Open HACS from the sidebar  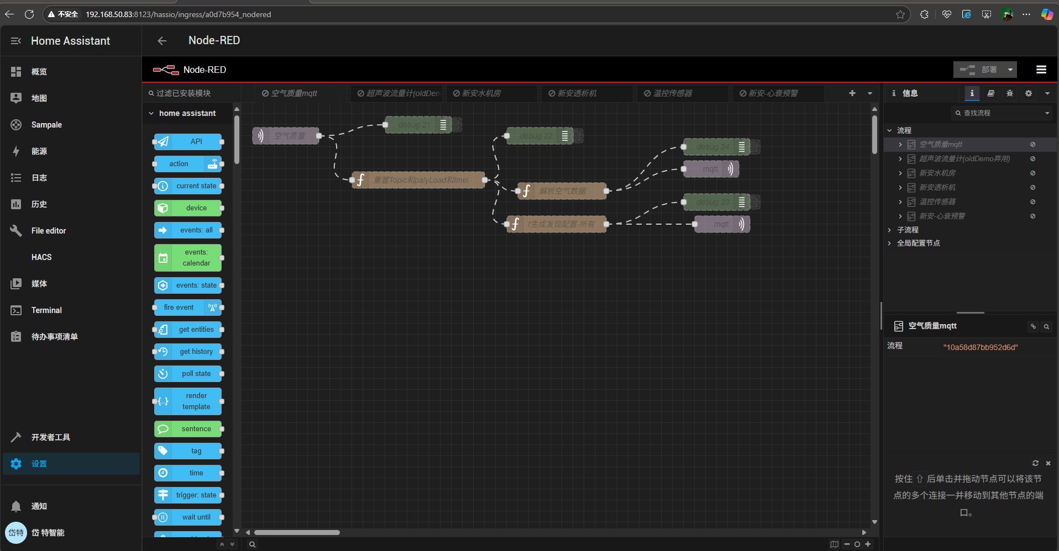pos(41,257)
